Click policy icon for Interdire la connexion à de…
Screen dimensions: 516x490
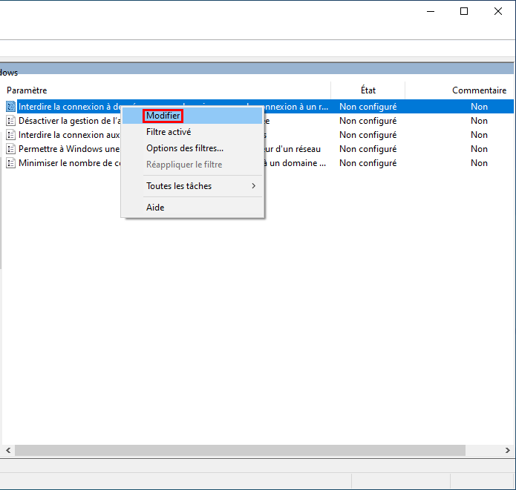point(11,107)
